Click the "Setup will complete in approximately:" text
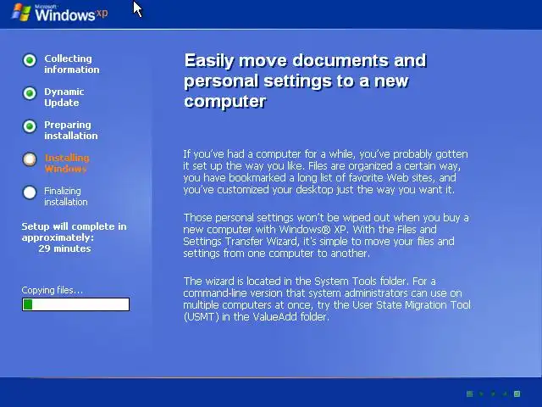542x407 pixels. tap(74, 231)
